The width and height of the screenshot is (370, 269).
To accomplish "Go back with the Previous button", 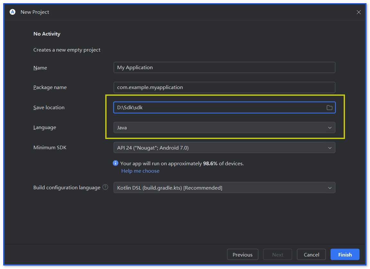I will coord(243,255).
